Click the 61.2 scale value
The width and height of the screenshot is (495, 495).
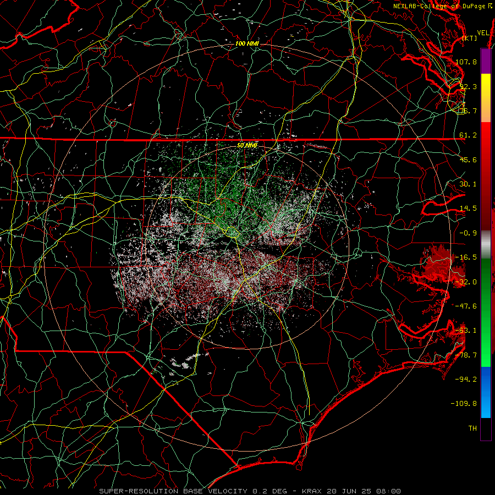tap(468, 135)
